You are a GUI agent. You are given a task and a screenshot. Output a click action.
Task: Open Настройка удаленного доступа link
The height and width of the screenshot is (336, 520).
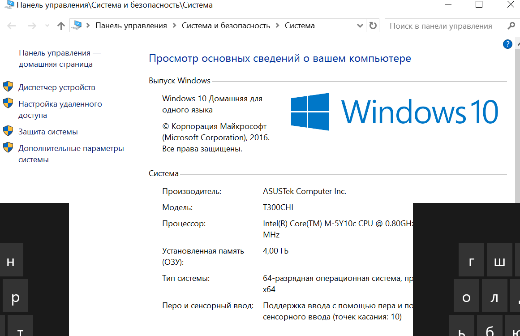click(x=60, y=109)
